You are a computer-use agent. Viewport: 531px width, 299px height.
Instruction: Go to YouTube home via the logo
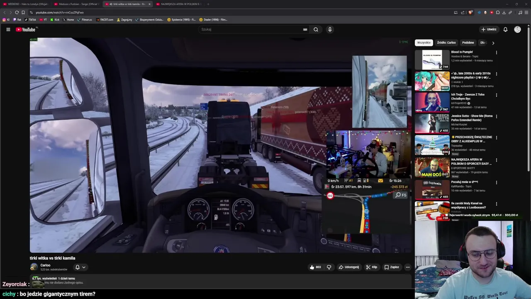click(x=26, y=29)
